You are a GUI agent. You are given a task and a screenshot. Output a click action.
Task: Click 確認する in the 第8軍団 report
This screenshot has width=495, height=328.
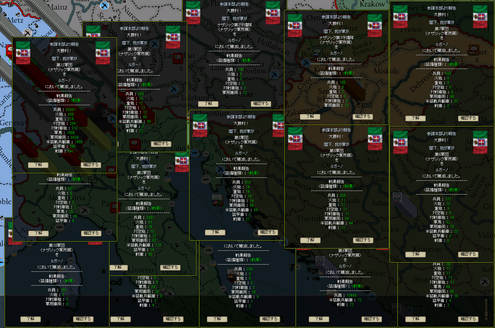(x=372, y=319)
